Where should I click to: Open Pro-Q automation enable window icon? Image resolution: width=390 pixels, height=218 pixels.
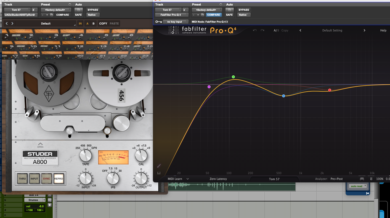coord(230,10)
